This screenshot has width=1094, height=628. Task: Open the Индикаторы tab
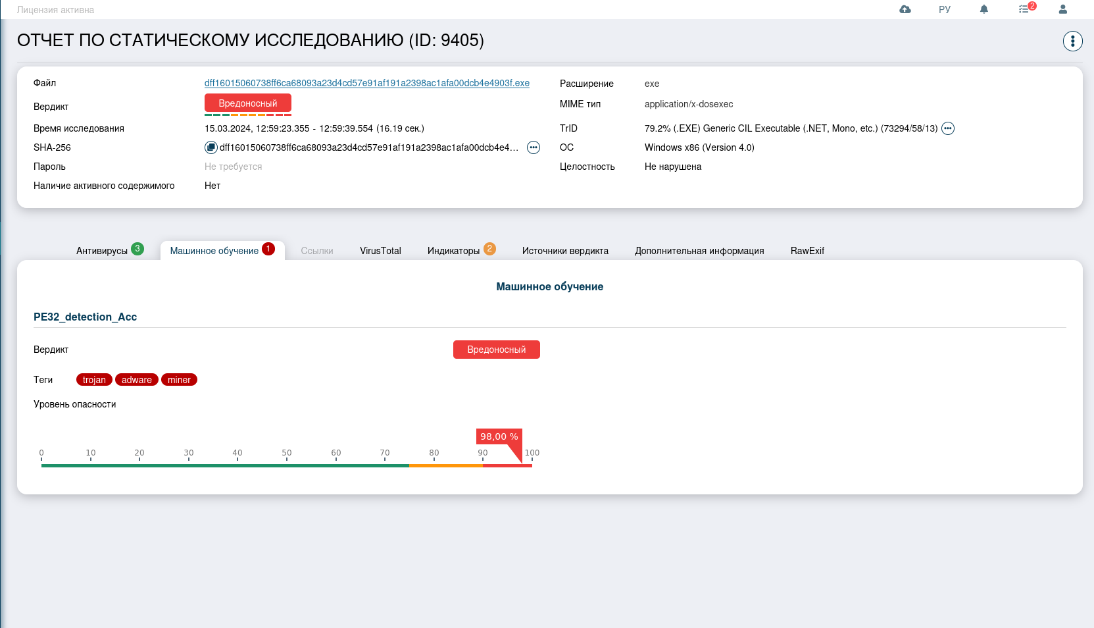click(453, 251)
